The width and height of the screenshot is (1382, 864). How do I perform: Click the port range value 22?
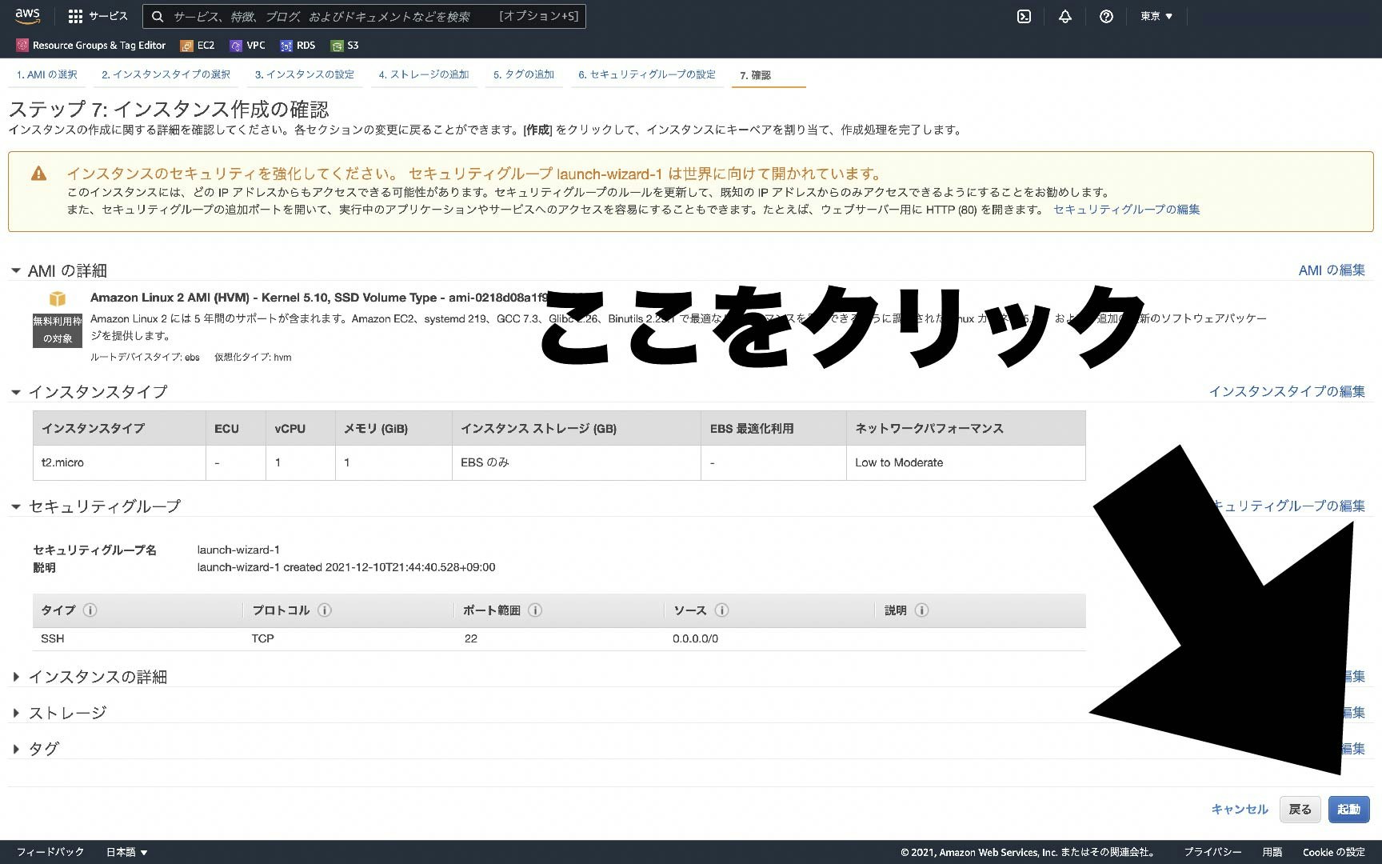(471, 638)
